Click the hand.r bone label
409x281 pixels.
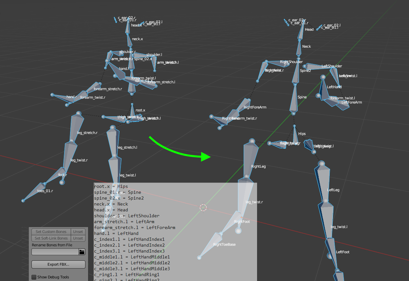[x=72, y=97]
